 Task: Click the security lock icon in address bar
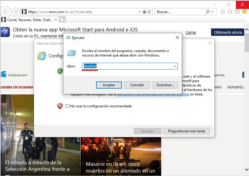click(x=144, y=11)
